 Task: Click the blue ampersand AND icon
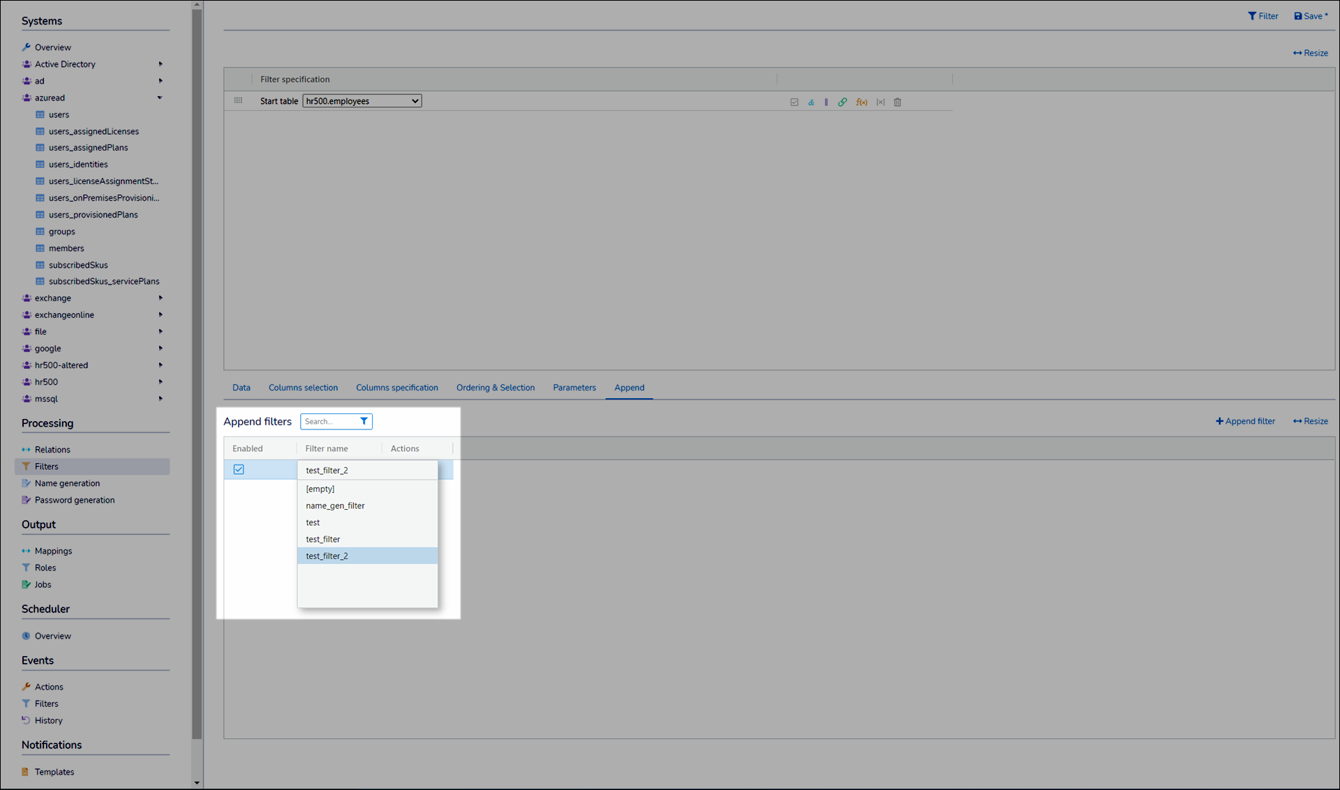click(811, 102)
